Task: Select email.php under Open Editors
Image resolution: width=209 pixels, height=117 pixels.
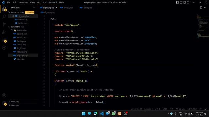Action: point(23,19)
